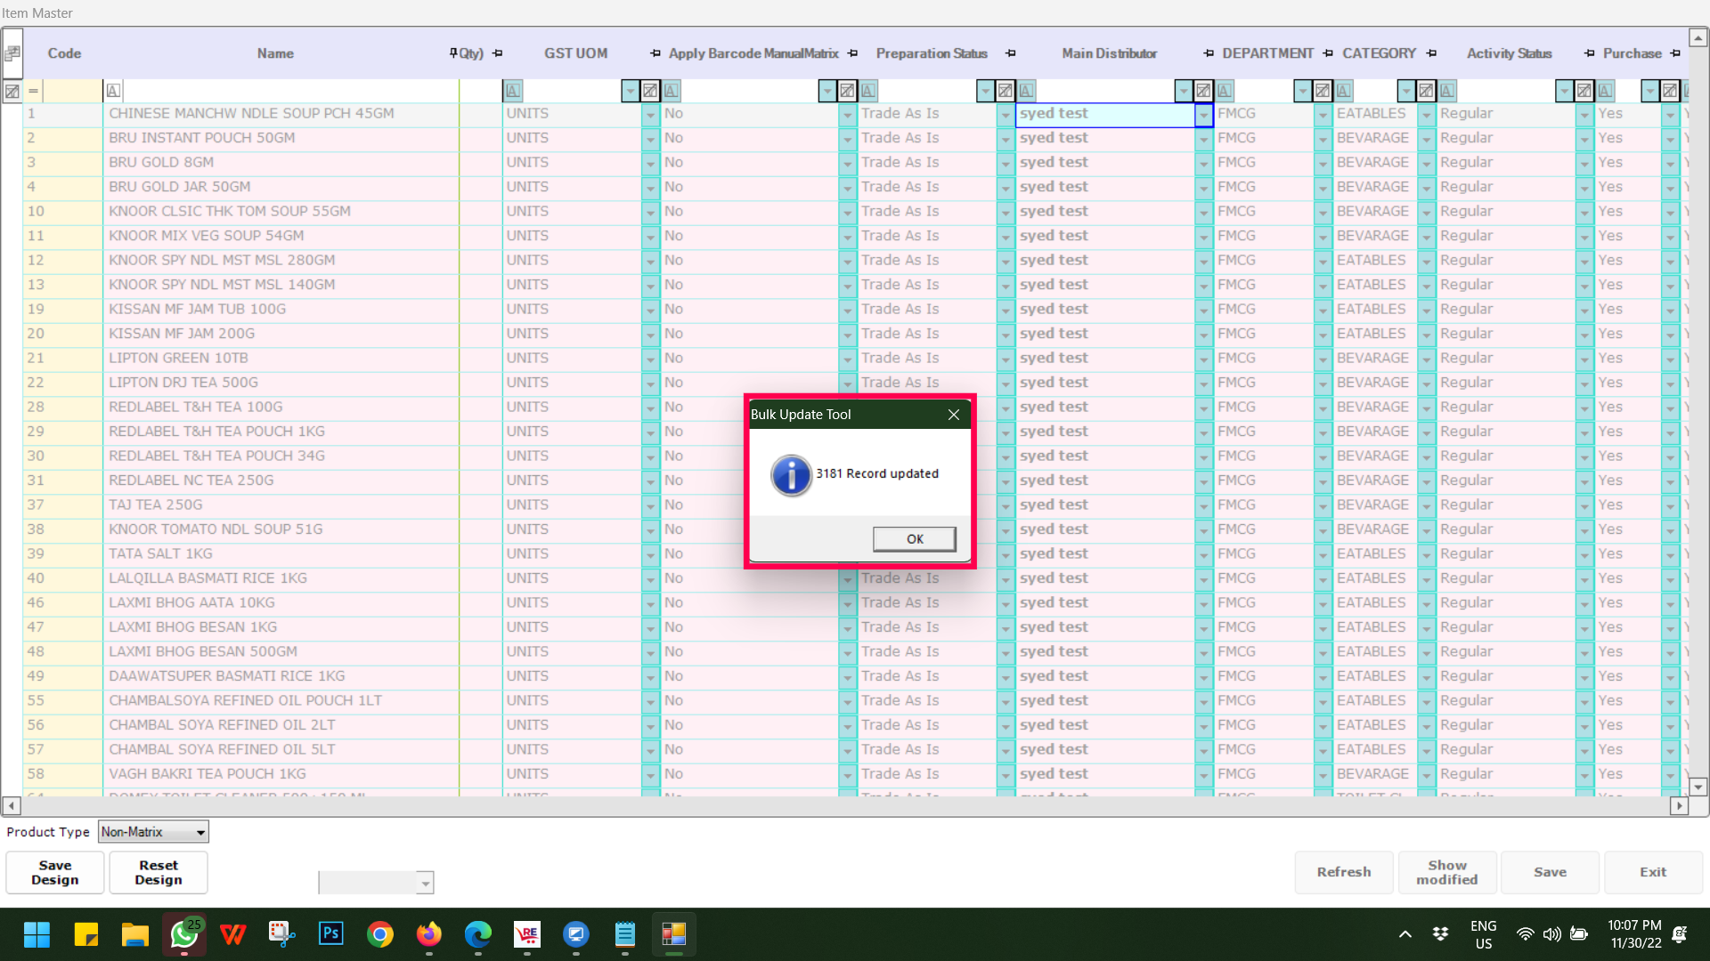Click the Preparation Status column pin icon

1010,53
